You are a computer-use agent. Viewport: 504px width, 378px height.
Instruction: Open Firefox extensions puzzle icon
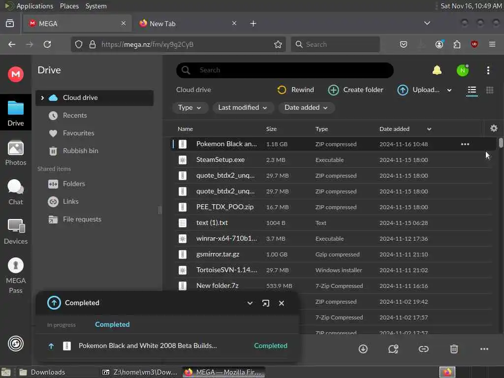tap(457, 44)
